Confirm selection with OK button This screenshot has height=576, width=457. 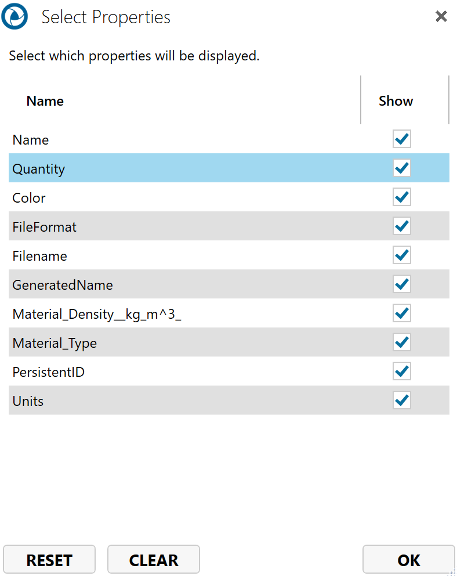click(x=408, y=560)
